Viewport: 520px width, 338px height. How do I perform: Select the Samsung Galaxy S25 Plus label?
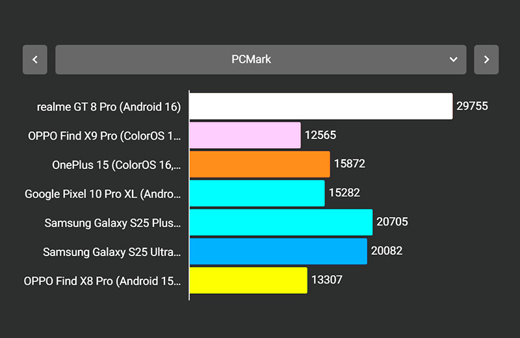pyautogui.click(x=112, y=223)
